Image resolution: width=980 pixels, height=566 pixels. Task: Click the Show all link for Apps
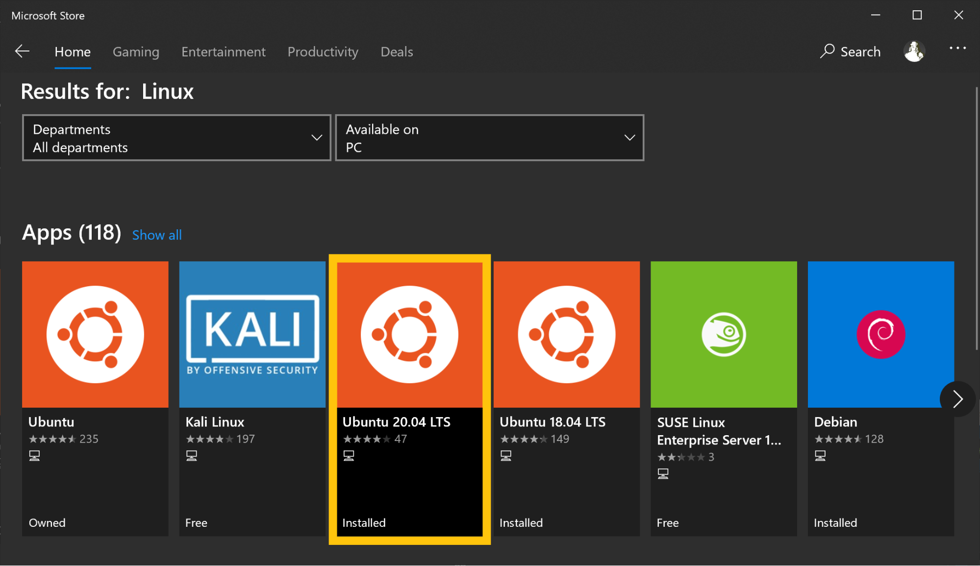158,234
